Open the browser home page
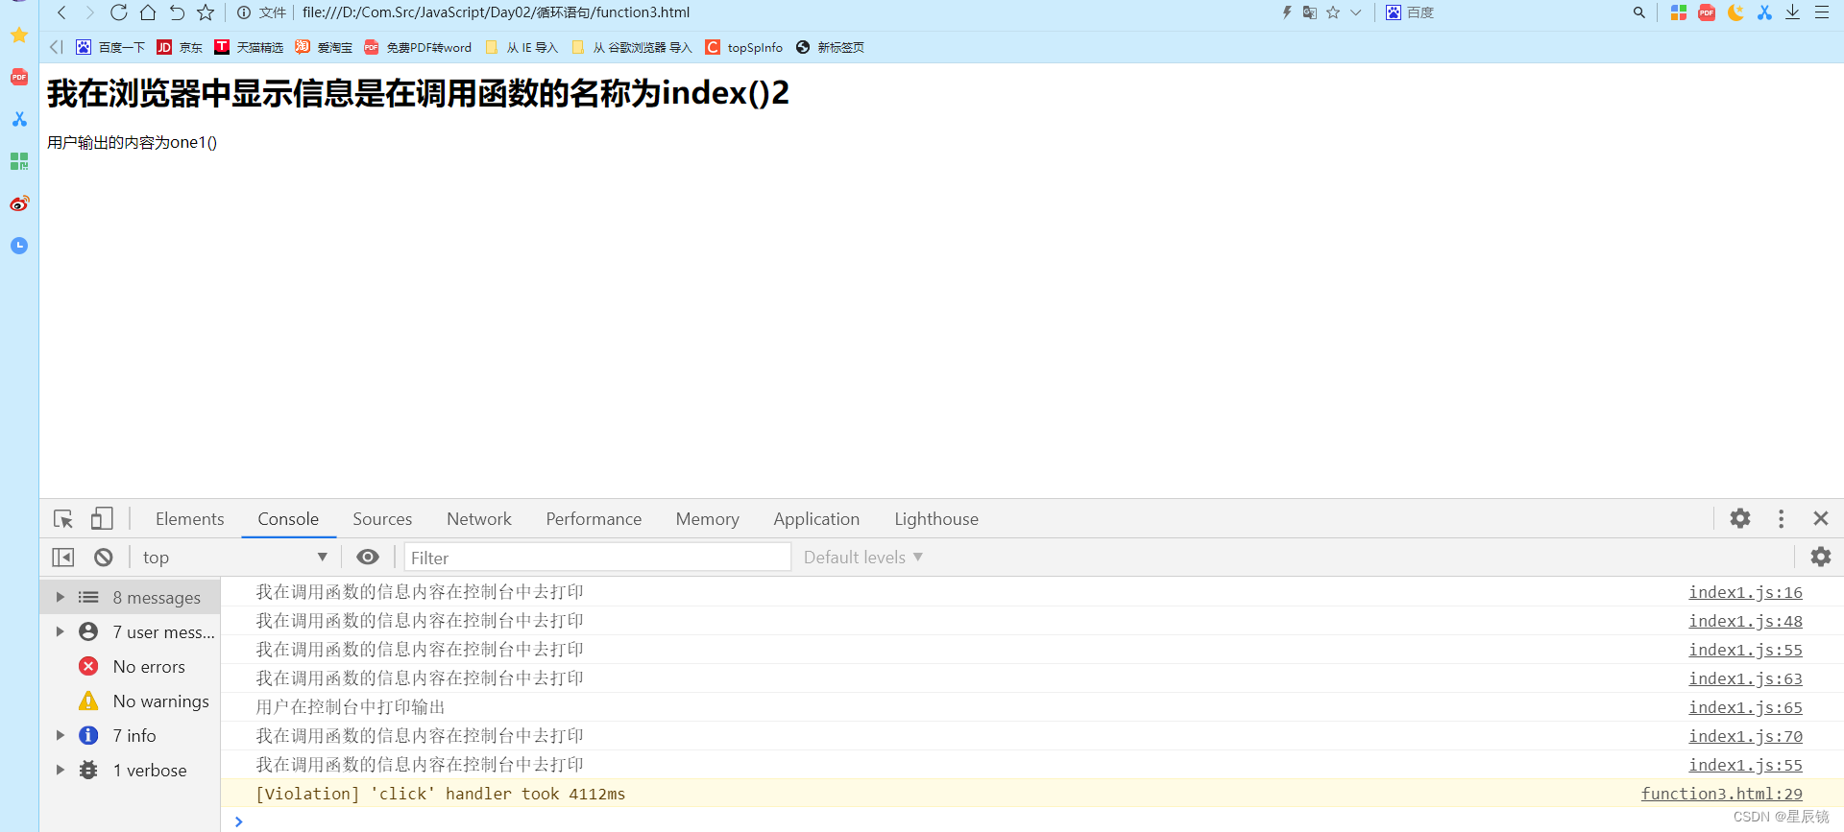The image size is (1844, 832). click(148, 12)
